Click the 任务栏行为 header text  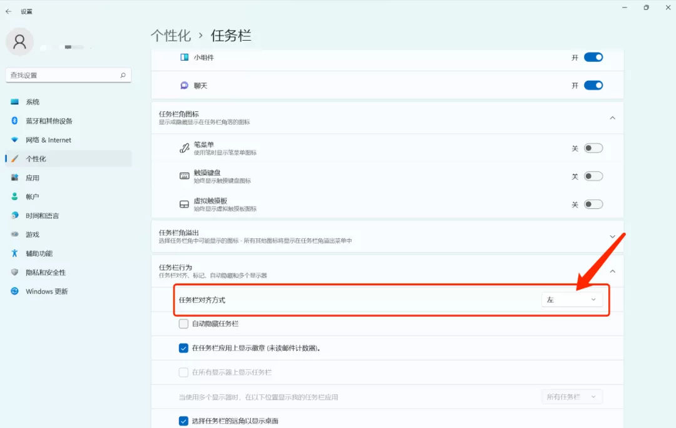[175, 267]
